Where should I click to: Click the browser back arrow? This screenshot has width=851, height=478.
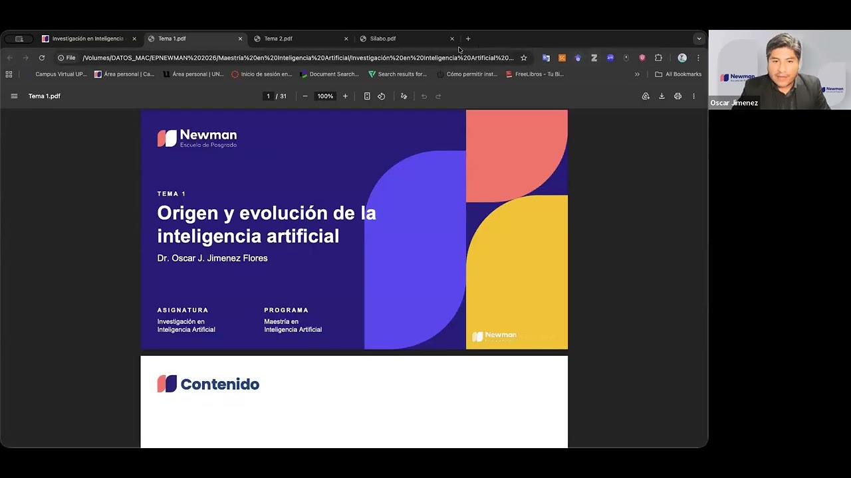tap(9, 58)
